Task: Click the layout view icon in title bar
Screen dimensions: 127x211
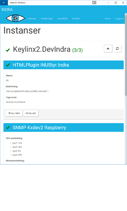Action: (x=94, y=3)
